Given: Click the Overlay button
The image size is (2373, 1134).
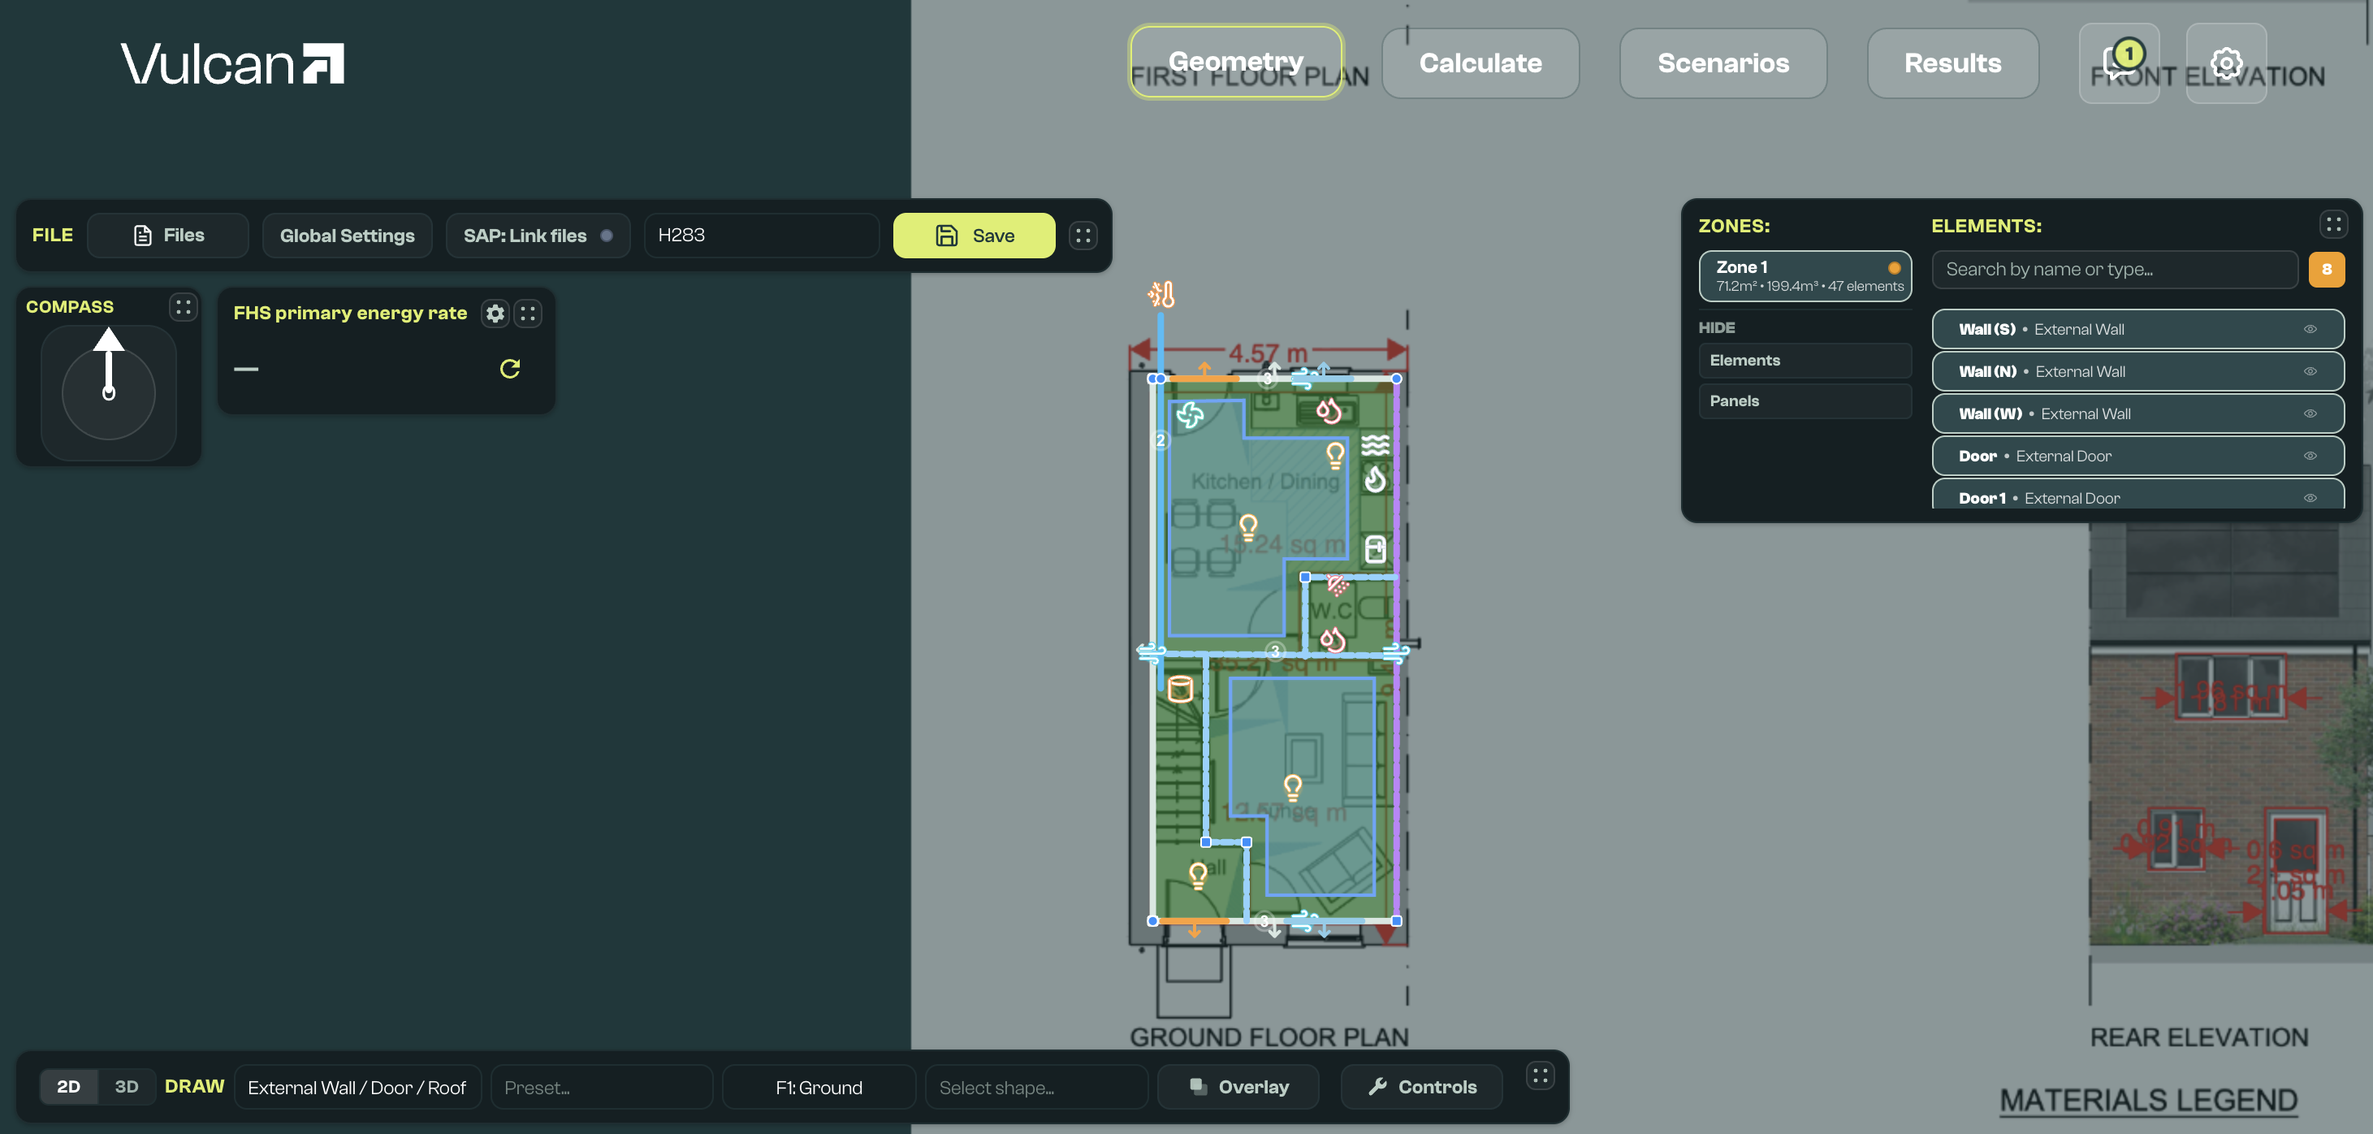Looking at the screenshot, I should 1238,1087.
